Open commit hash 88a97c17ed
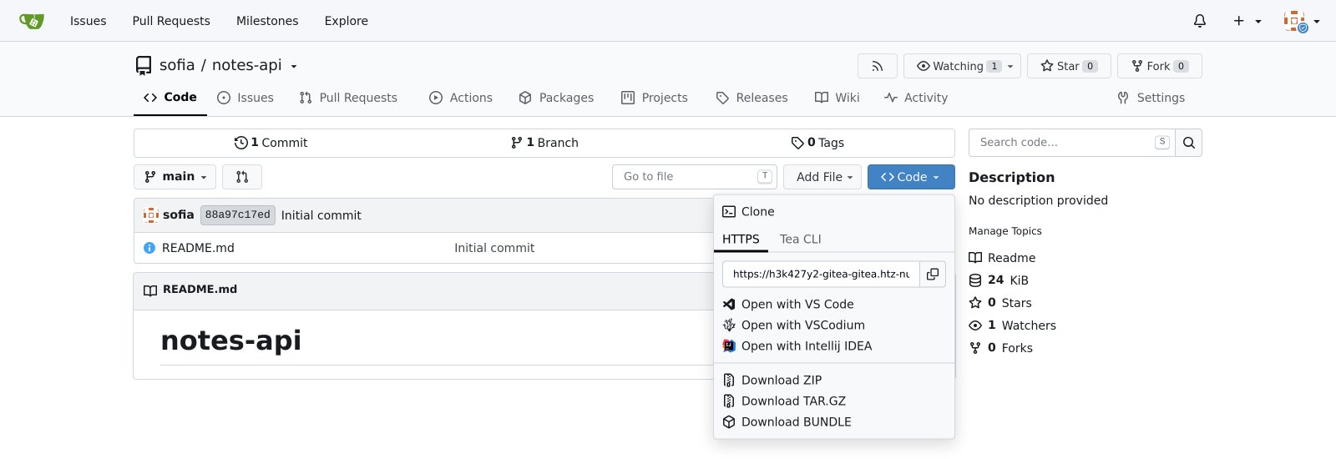Screen dimensions: 1336x459 coord(238,215)
